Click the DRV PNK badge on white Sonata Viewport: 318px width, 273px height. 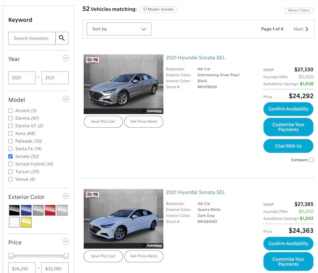click(93, 195)
